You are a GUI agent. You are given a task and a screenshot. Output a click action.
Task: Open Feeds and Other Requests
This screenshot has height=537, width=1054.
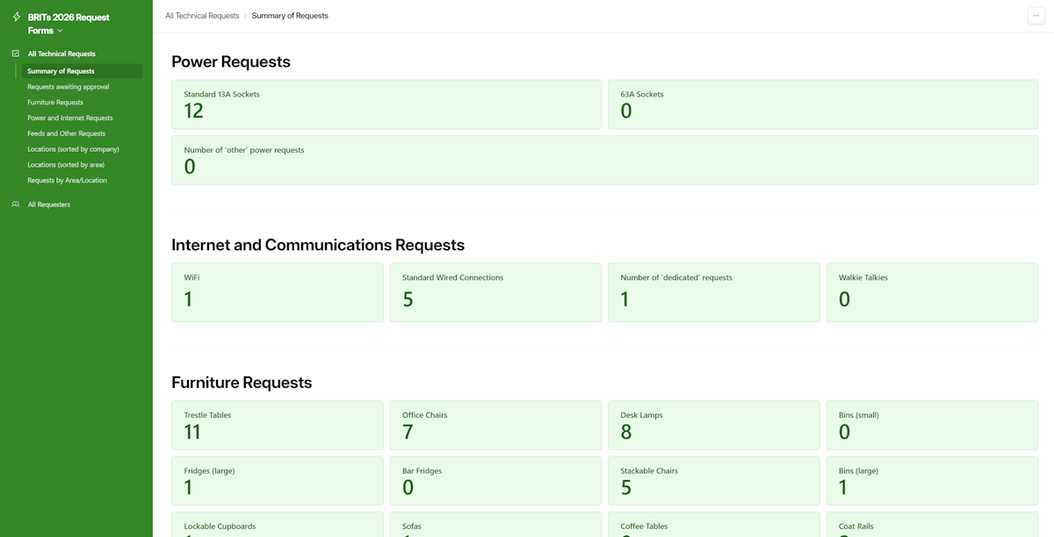point(66,133)
